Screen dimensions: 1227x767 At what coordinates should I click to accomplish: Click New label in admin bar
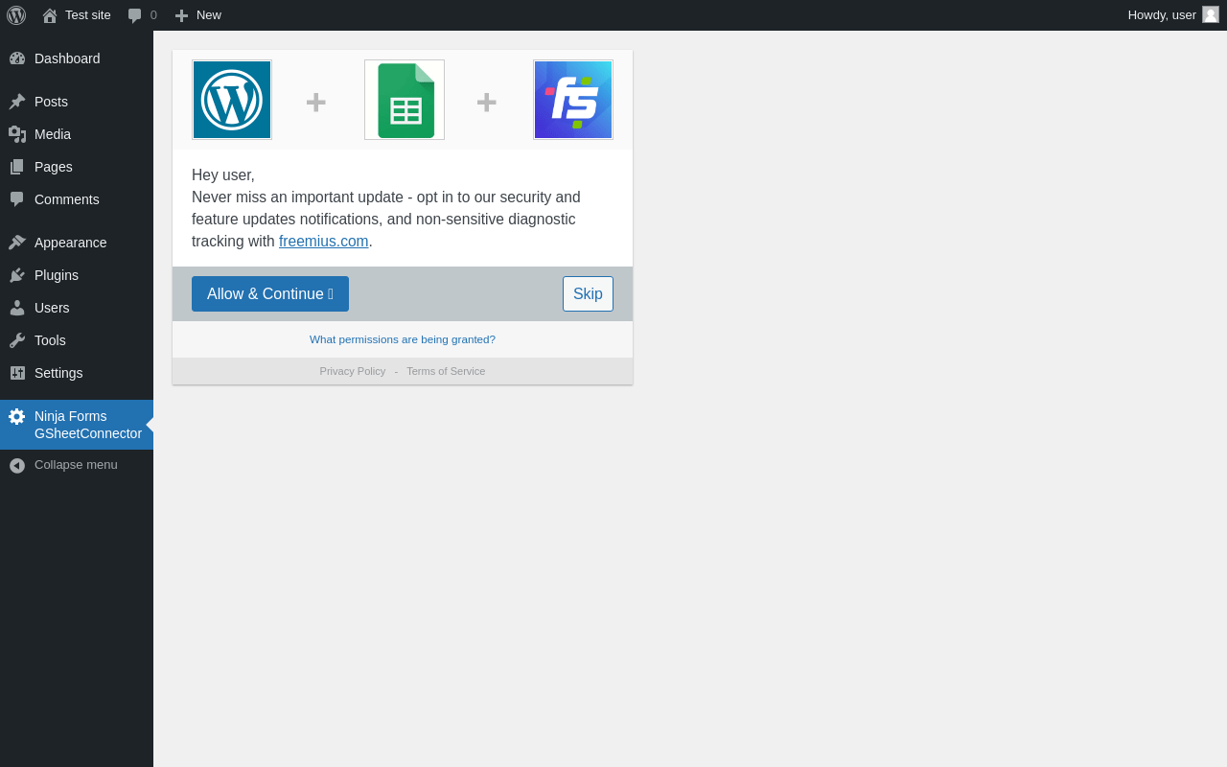[x=209, y=14]
